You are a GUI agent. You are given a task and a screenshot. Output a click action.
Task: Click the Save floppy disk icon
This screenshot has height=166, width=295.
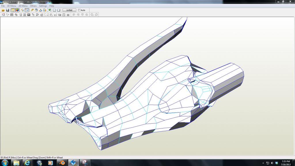click(x=7, y=10)
